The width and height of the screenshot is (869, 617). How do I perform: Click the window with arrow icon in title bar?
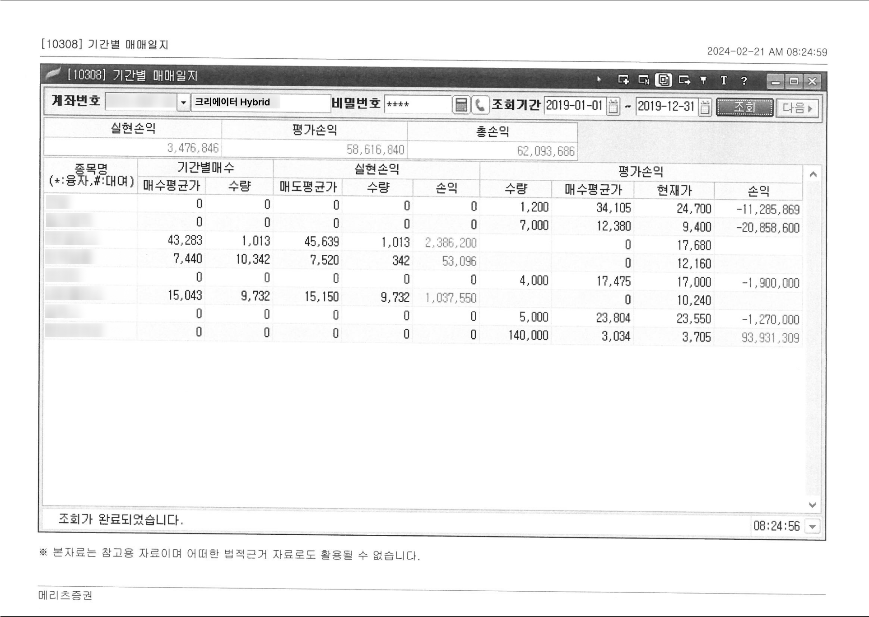(684, 80)
